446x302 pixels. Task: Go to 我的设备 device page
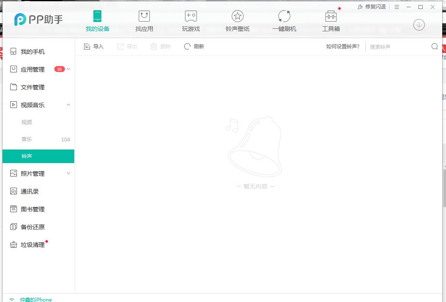click(x=97, y=20)
